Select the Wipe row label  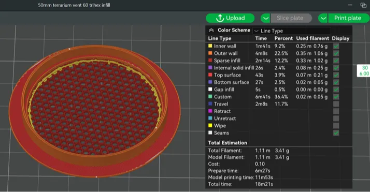point(220,126)
